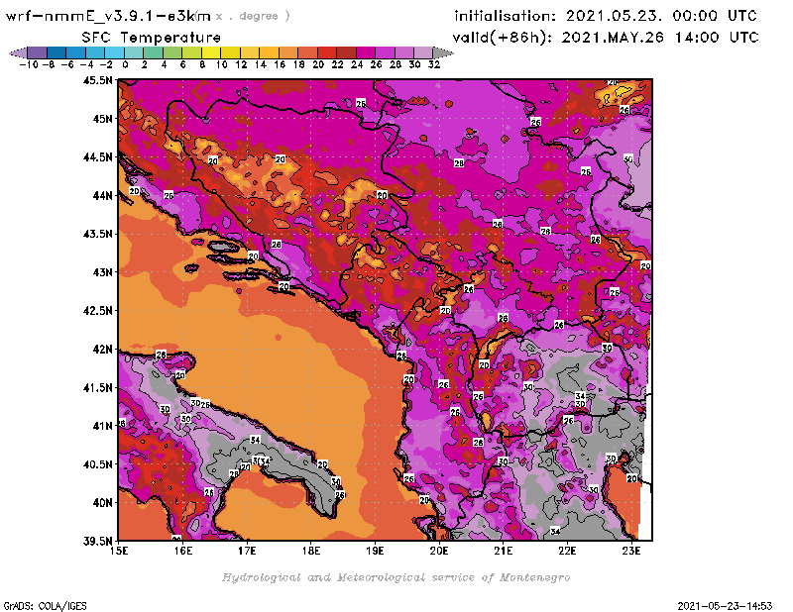The height and width of the screenshot is (612, 793).
Task: Click the 'wrf-nmmE_v3.9.1-e3km' model label
Action: coord(108,16)
